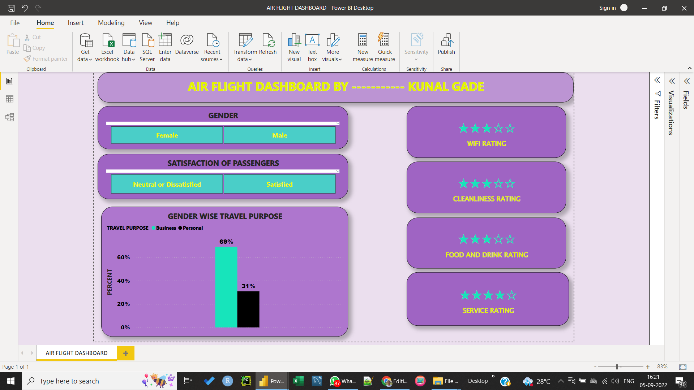This screenshot has width=694, height=390.
Task: Open the Insert ribbon tab
Action: [x=76, y=22]
